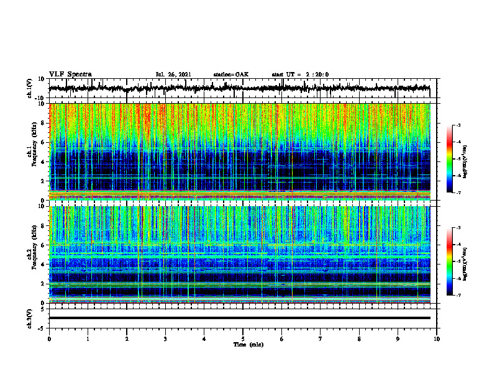Click the "-3" tick on the upper colorbar

pos(458,125)
